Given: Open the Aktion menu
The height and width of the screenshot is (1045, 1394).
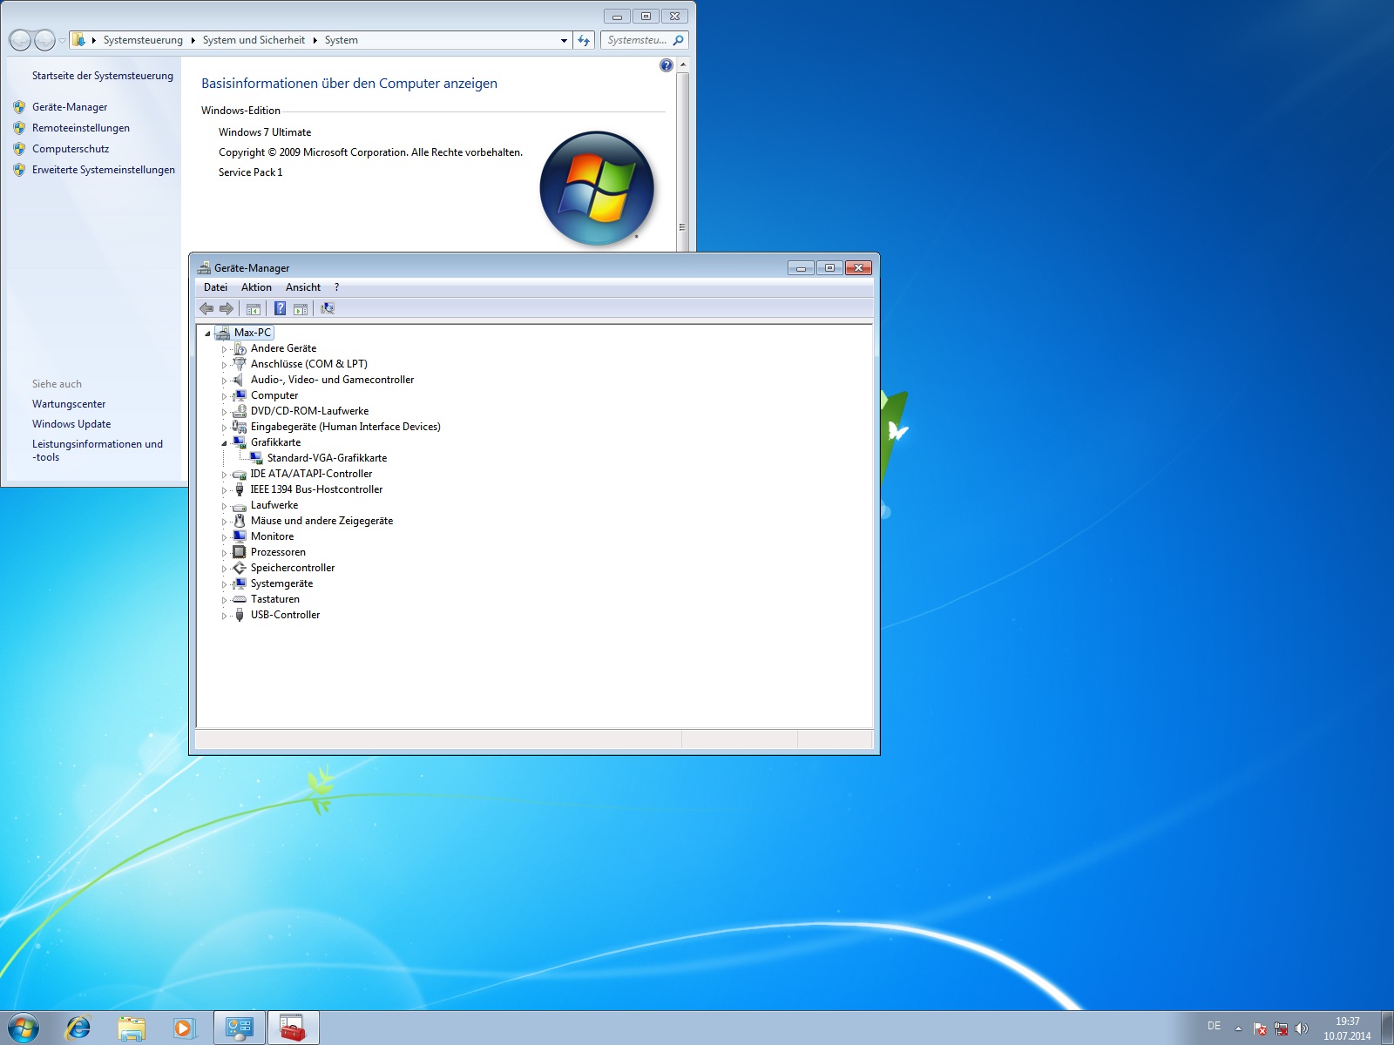Looking at the screenshot, I should tap(256, 287).
